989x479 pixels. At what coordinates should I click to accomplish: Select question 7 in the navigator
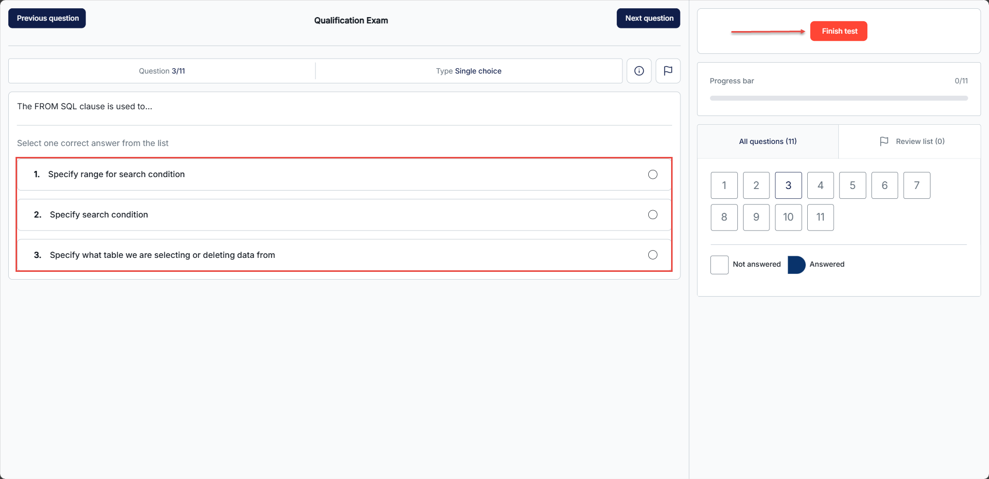pyautogui.click(x=917, y=185)
